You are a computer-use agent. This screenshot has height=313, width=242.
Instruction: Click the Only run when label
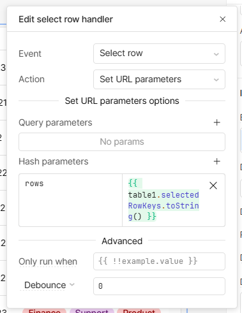coord(48,261)
